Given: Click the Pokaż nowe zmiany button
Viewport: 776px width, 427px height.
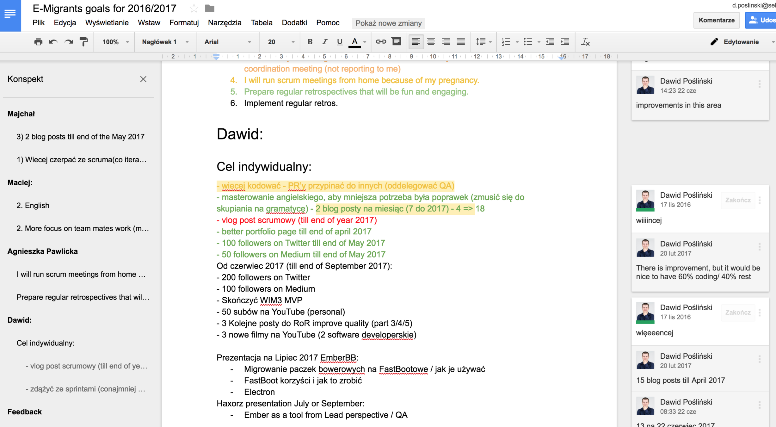Looking at the screenshot, I should point(388,23).
